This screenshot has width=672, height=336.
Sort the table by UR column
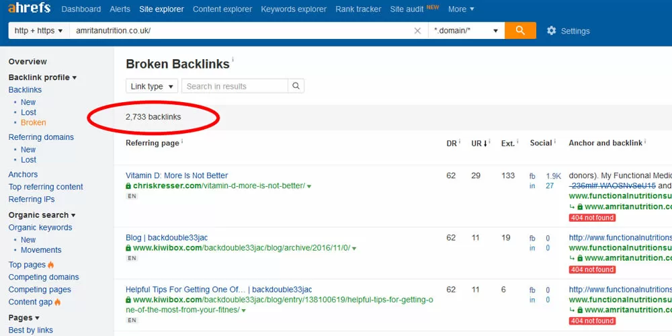tap(476, 143)
